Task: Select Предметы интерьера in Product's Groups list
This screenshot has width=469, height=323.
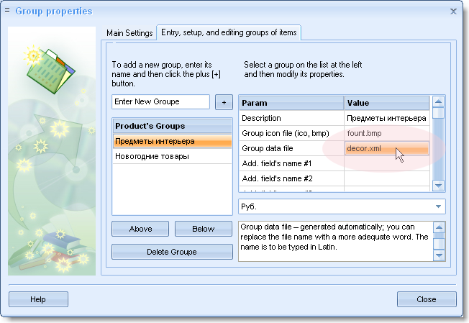Action: coord(173,141)
